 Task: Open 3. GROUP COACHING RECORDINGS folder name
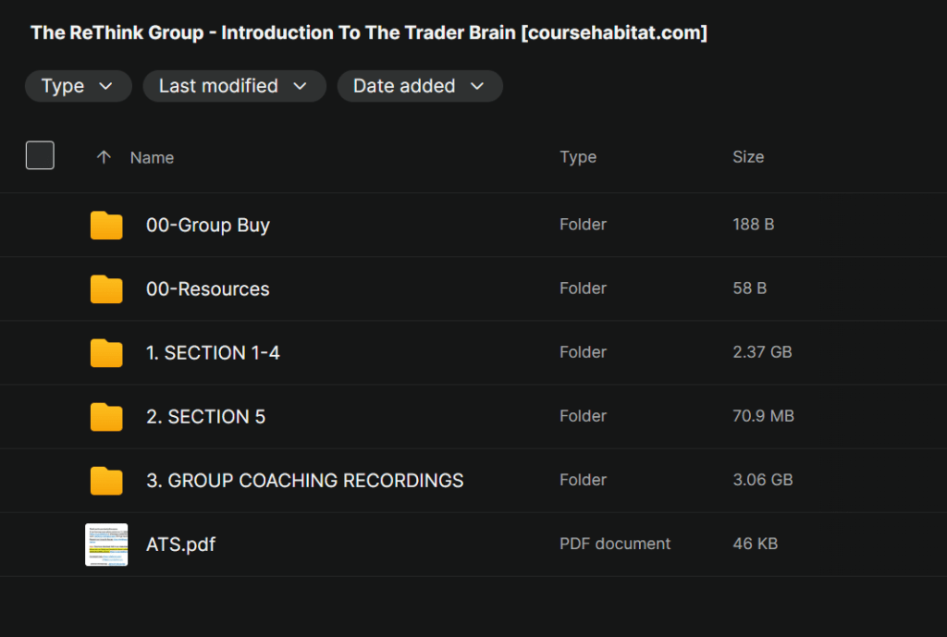coord(305,481)
